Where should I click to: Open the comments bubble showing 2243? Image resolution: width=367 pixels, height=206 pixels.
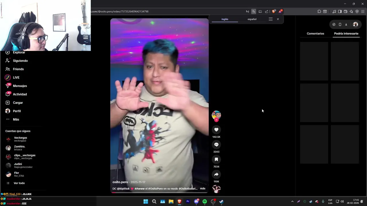(216, 144)
